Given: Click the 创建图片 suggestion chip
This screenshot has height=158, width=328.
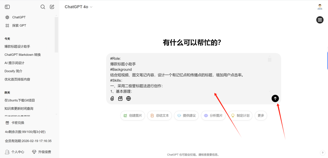Looking at the screenshot, I should (x=133, y=115).
